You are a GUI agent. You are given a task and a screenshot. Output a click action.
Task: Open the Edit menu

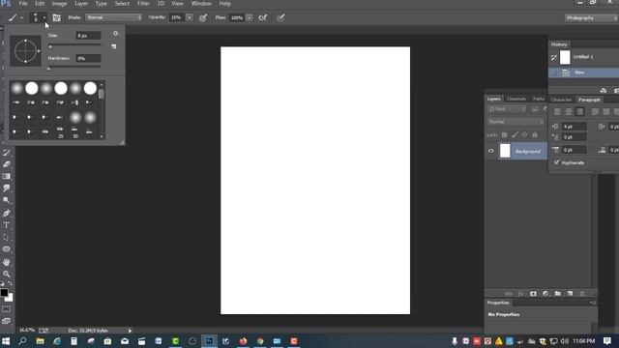point(40,4)
